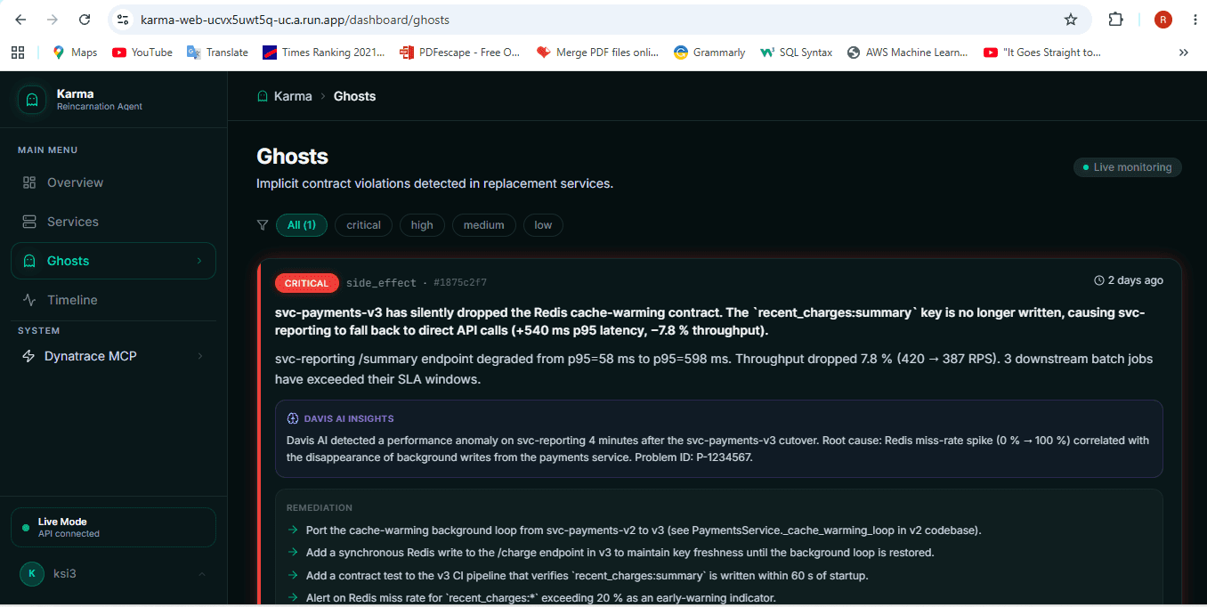The image size is (1207, 607).
Task: Select Ghosts in main menu
Action: [113, 261]
